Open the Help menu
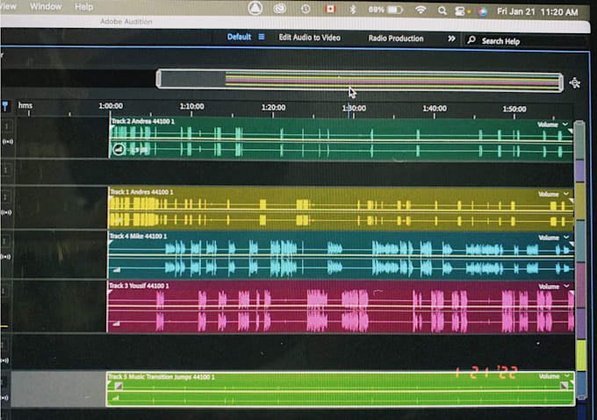The image size is (597, 420). point(83,7)
